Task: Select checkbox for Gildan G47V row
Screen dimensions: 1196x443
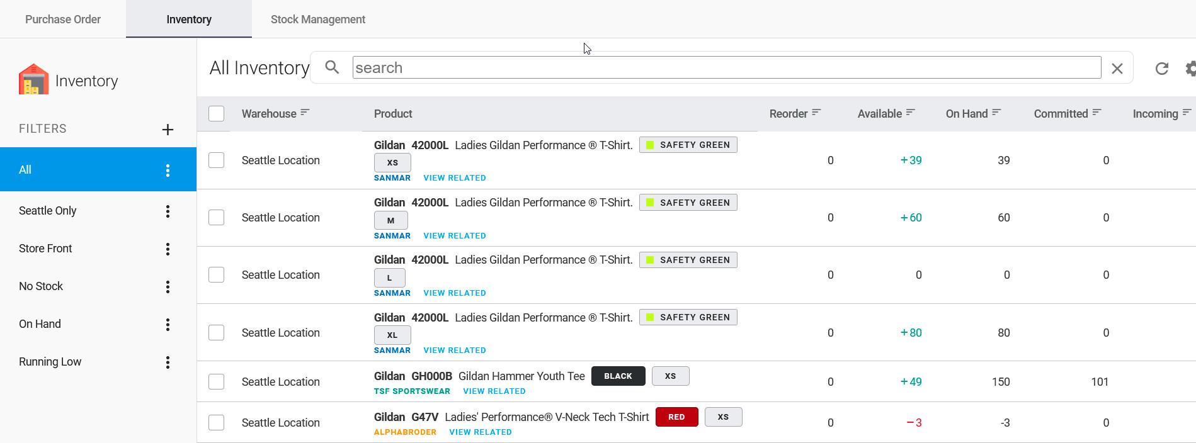Action: pos(216,423)
